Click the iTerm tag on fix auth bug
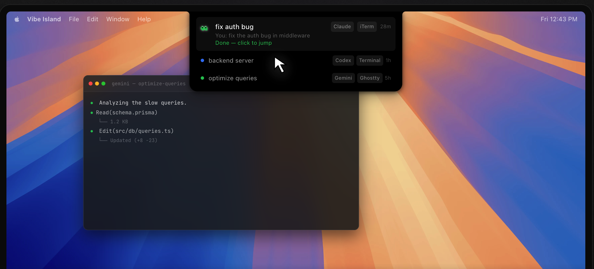This screenshot has height=269, width=594. pos(367,27)
